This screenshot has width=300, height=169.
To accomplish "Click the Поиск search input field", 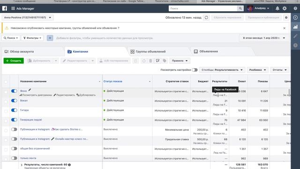I will pos(203,8).
